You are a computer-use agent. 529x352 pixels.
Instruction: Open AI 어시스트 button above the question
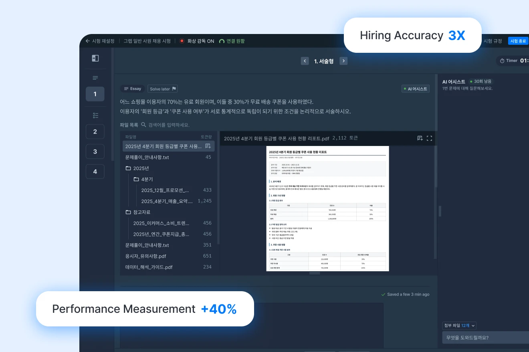(x=416, y=89)
